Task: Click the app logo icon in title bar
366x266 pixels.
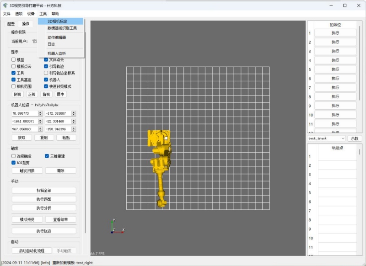Action: point(5,5)
